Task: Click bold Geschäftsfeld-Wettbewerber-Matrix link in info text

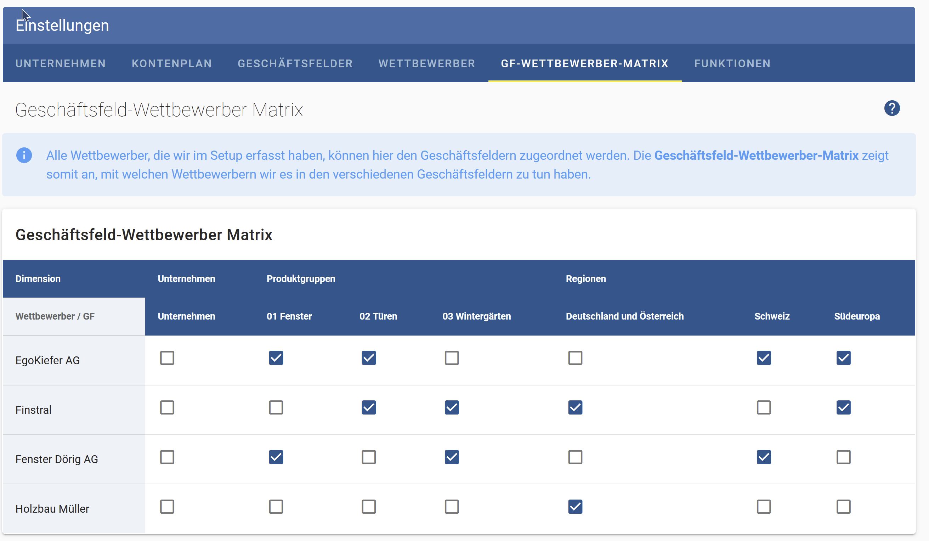Action: click(x=756, y=155)
